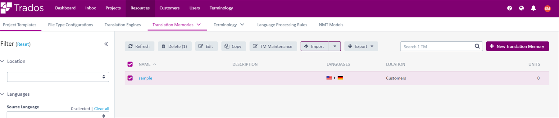Click the Trados logo
This screenshot has height=118, width=559.
(x=22, y=8)
